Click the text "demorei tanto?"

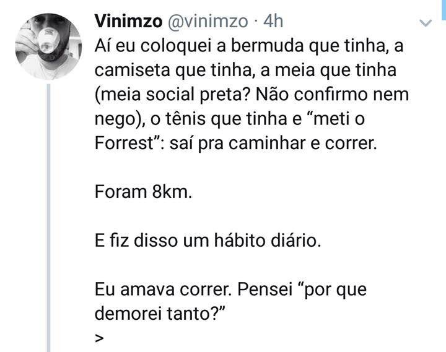pyautogui.click(x=160, y=314)
